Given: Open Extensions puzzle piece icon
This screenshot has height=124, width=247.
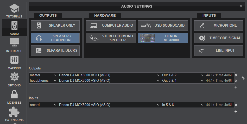Looking at the screenshot, I should 14,114.
